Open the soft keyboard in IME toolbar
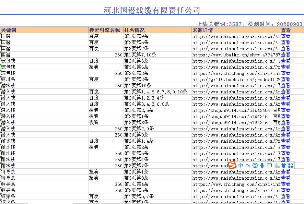This screenshot has width=304, height=204. [x=269, y=165]
